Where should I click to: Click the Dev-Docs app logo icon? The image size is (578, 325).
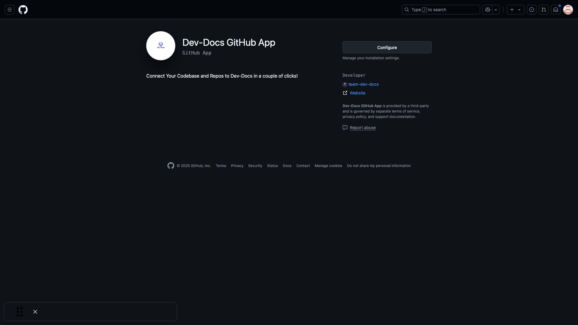click(161, 46)
